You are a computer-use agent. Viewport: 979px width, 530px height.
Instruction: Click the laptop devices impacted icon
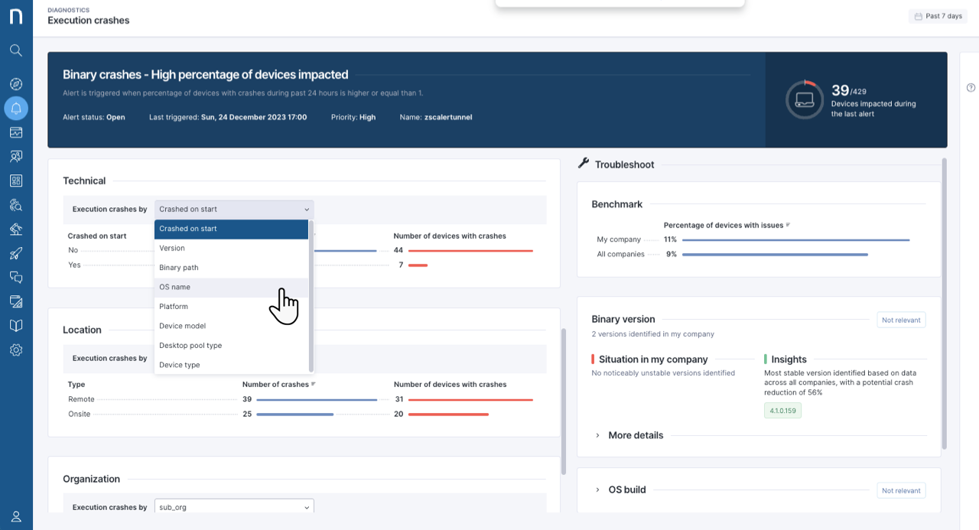click(805, 99)
